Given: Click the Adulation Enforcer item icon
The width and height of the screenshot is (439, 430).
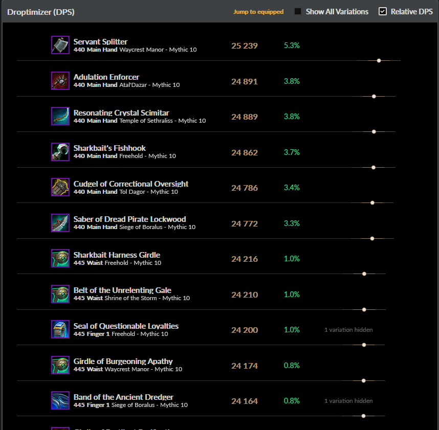Looking at the screenshot, I should [x=60, y=81].
